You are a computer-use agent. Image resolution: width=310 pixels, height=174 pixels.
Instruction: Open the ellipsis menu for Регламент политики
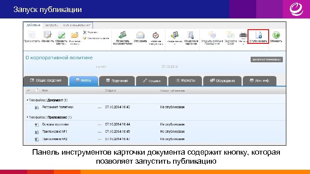point(99,107)
